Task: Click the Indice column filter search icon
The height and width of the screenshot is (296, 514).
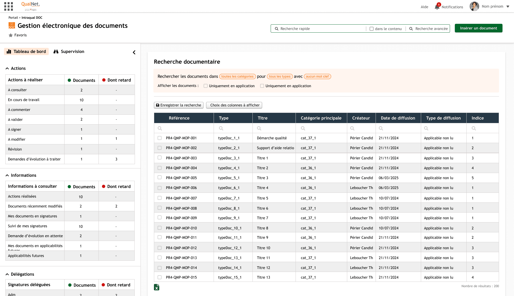Action: pyautogui.click(x=474, y=128)
